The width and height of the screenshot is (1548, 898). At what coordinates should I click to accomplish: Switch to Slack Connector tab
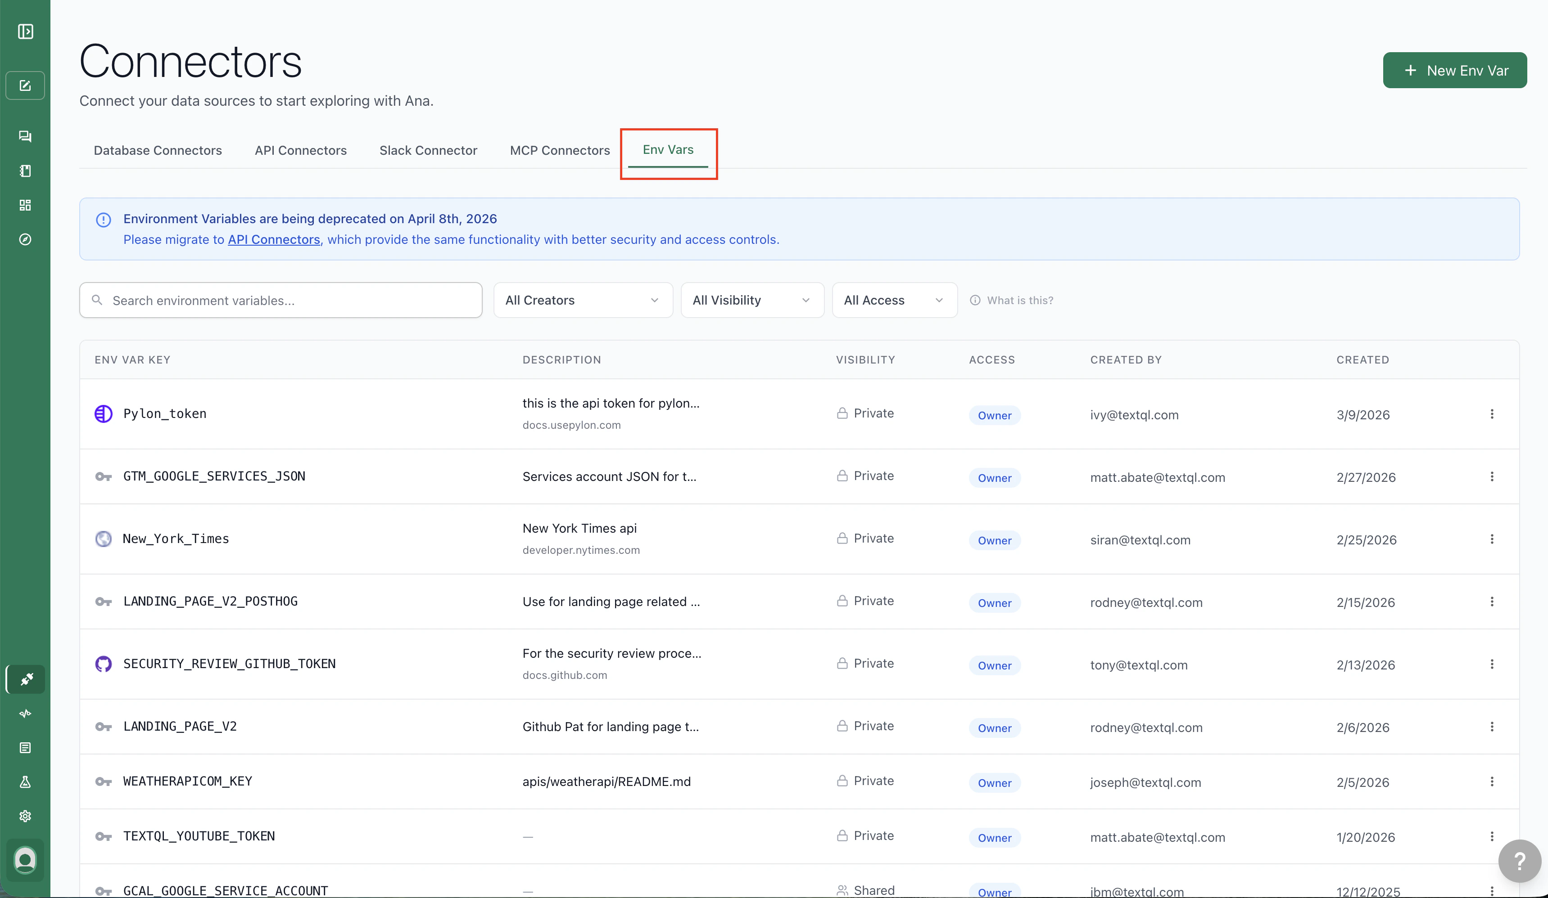click(x=428, y=150)
